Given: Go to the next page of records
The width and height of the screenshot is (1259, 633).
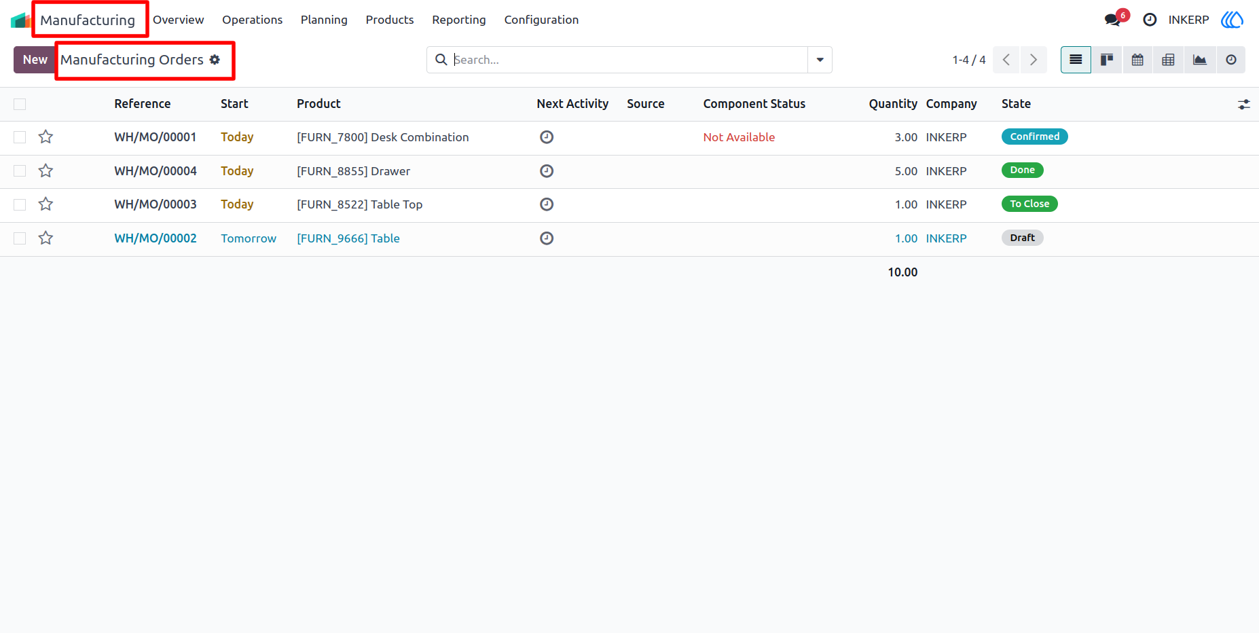Looking at the screenshot, I should pos(1033,60).
